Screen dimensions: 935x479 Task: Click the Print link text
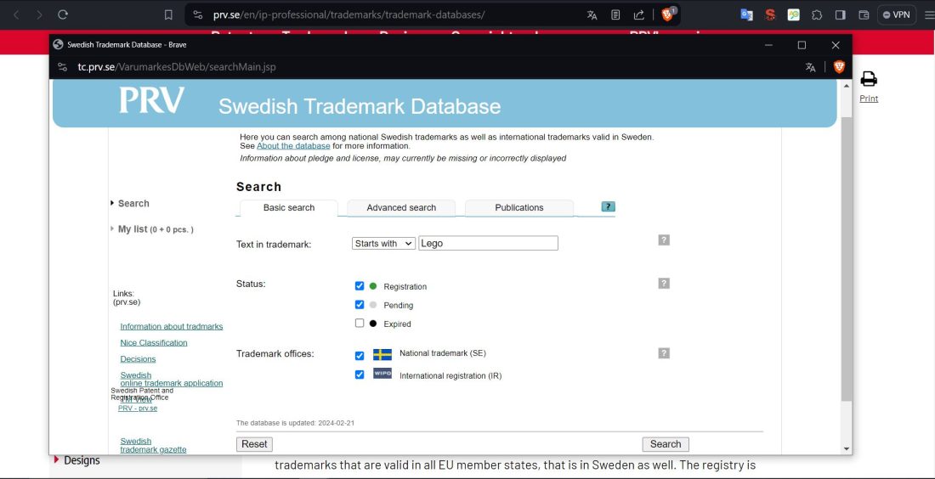click(x=869, y=99)
